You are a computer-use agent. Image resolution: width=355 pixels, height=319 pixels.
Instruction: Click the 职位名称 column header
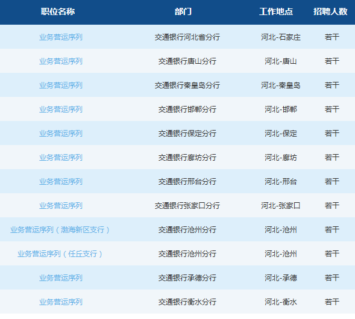[58, 11]
